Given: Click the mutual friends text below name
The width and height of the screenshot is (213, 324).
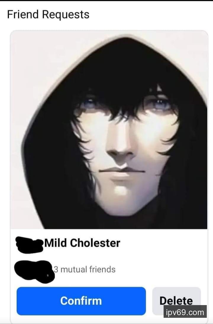Looking at the screenshot, I should coord(85,269).
